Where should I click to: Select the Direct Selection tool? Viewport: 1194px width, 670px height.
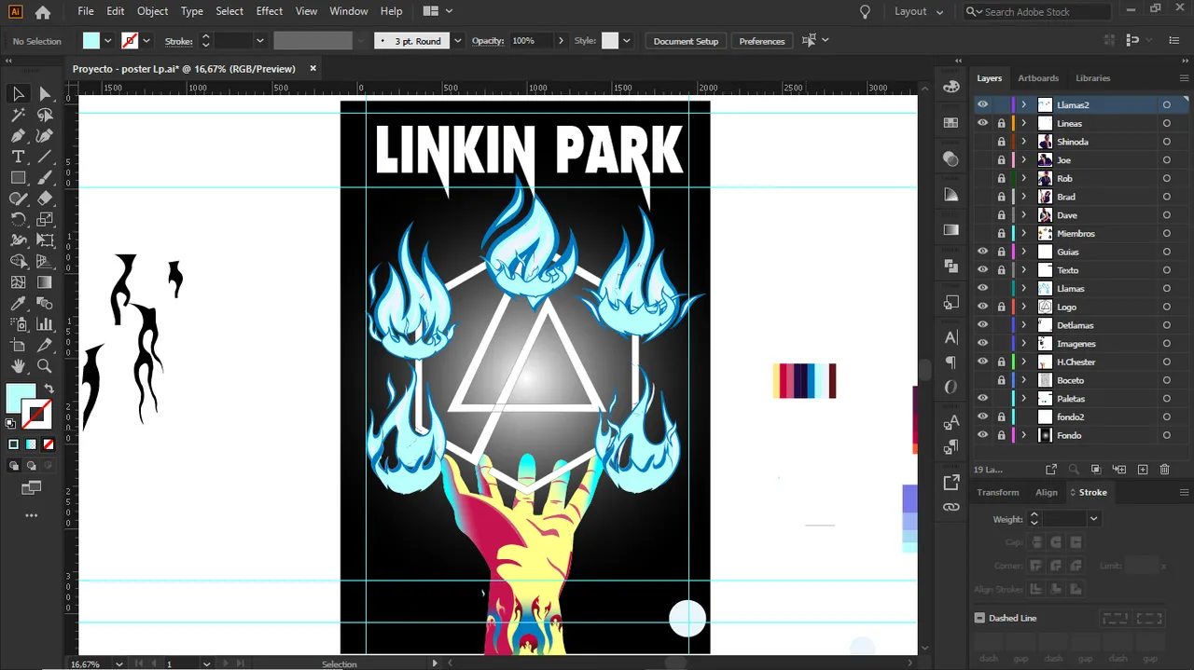pos(45,94)
